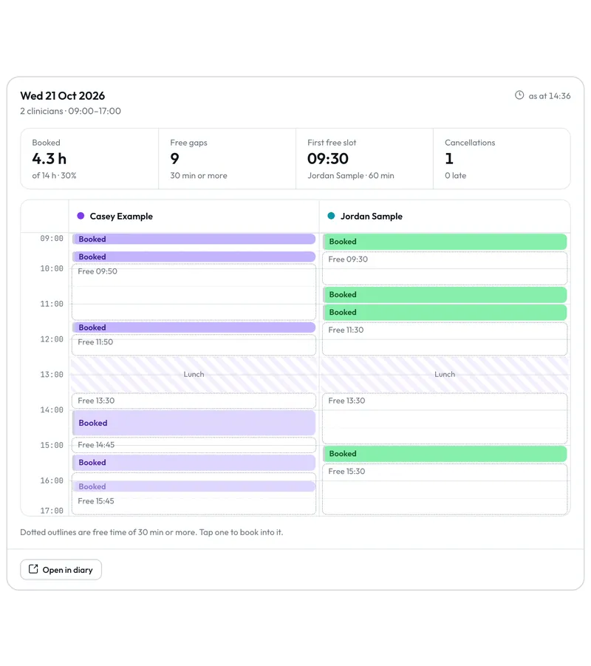
Task: Open Casey's Booked appointment starting at 09:00
Action: point(194,239)
